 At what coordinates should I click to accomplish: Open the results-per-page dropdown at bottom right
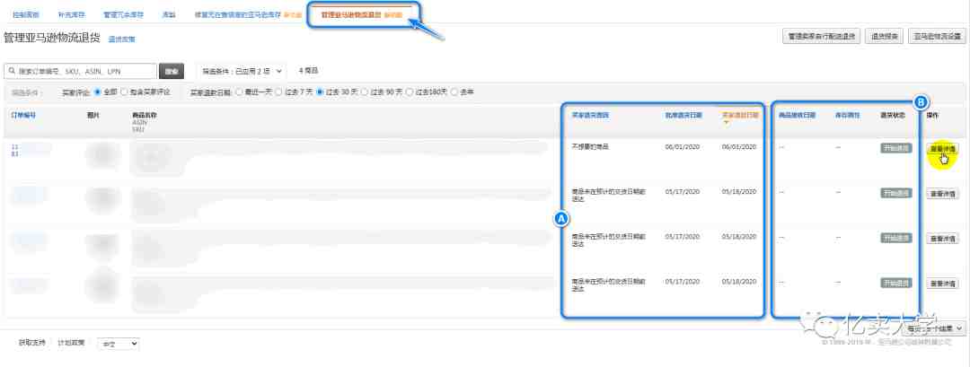point(934,328)
